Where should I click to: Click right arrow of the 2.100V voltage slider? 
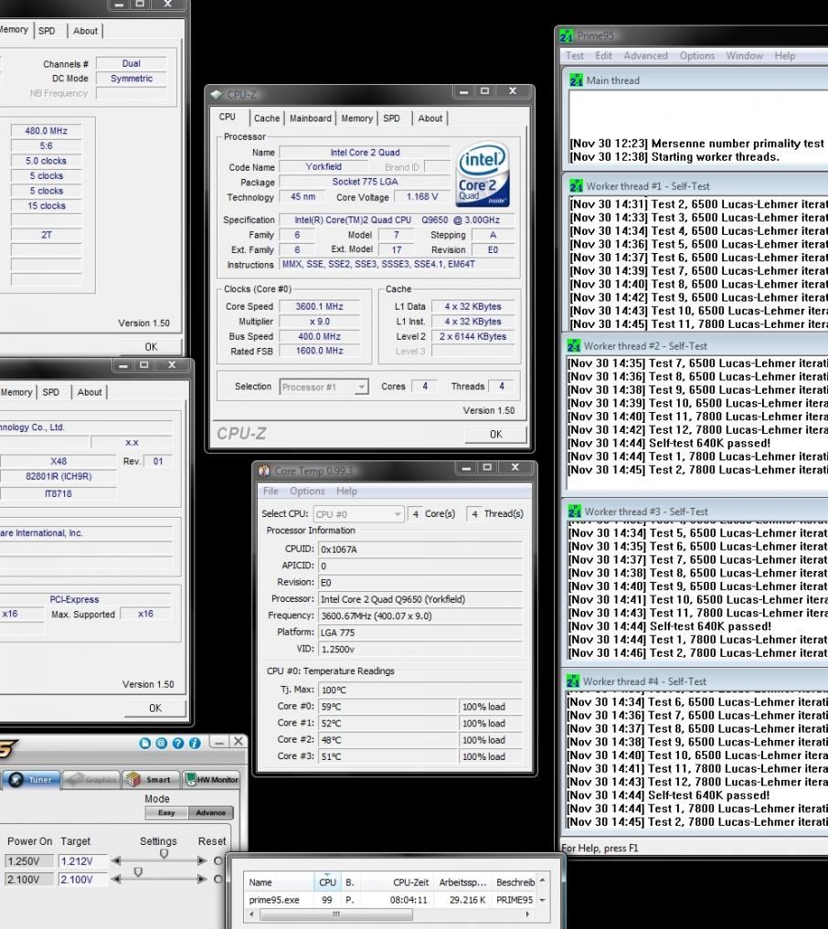[x=202, y=880]
